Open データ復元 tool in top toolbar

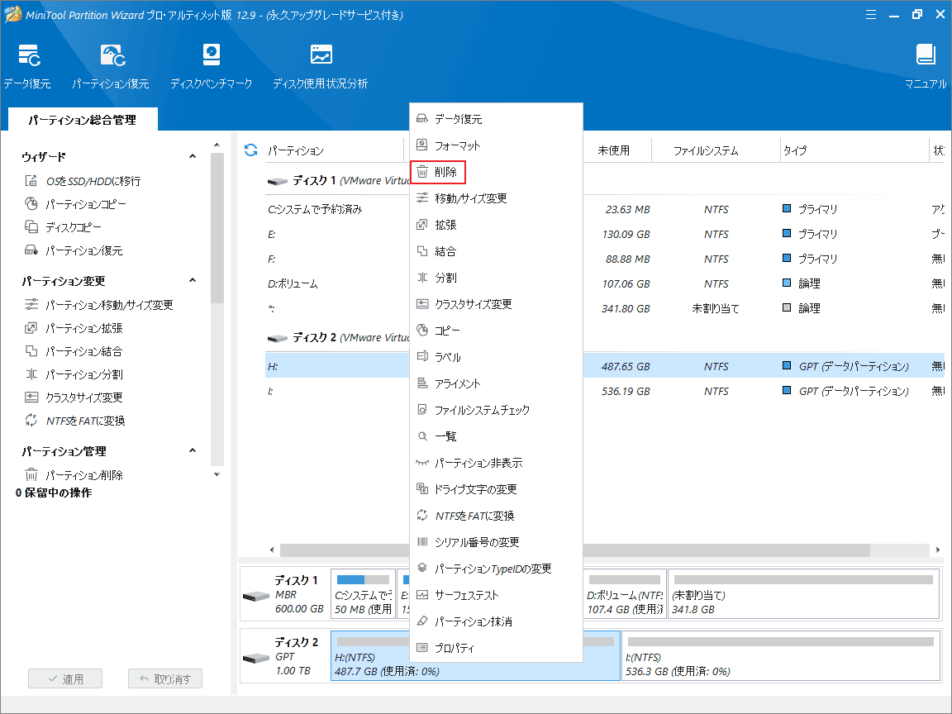pyautogui.click(x=28, y=67)
